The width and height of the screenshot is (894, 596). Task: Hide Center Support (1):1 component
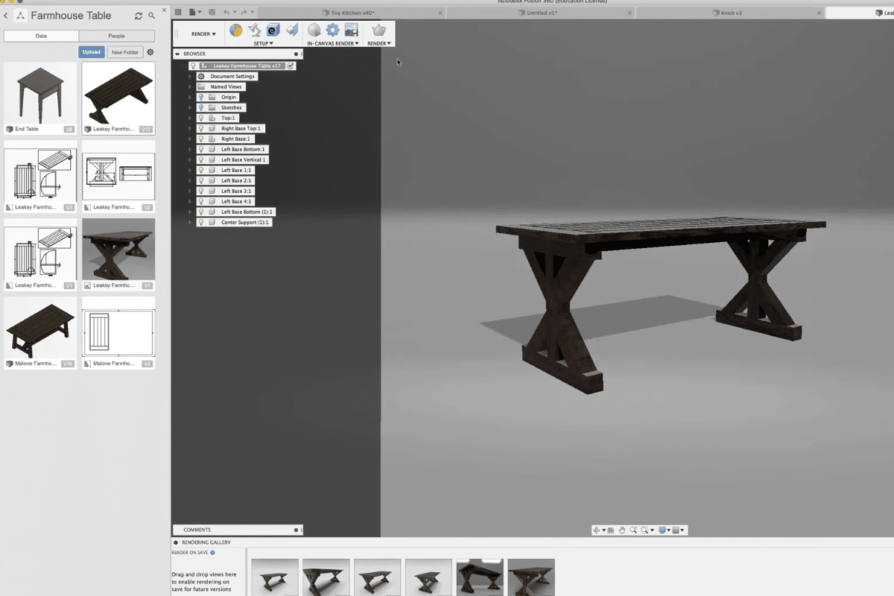tap(200, 223)
